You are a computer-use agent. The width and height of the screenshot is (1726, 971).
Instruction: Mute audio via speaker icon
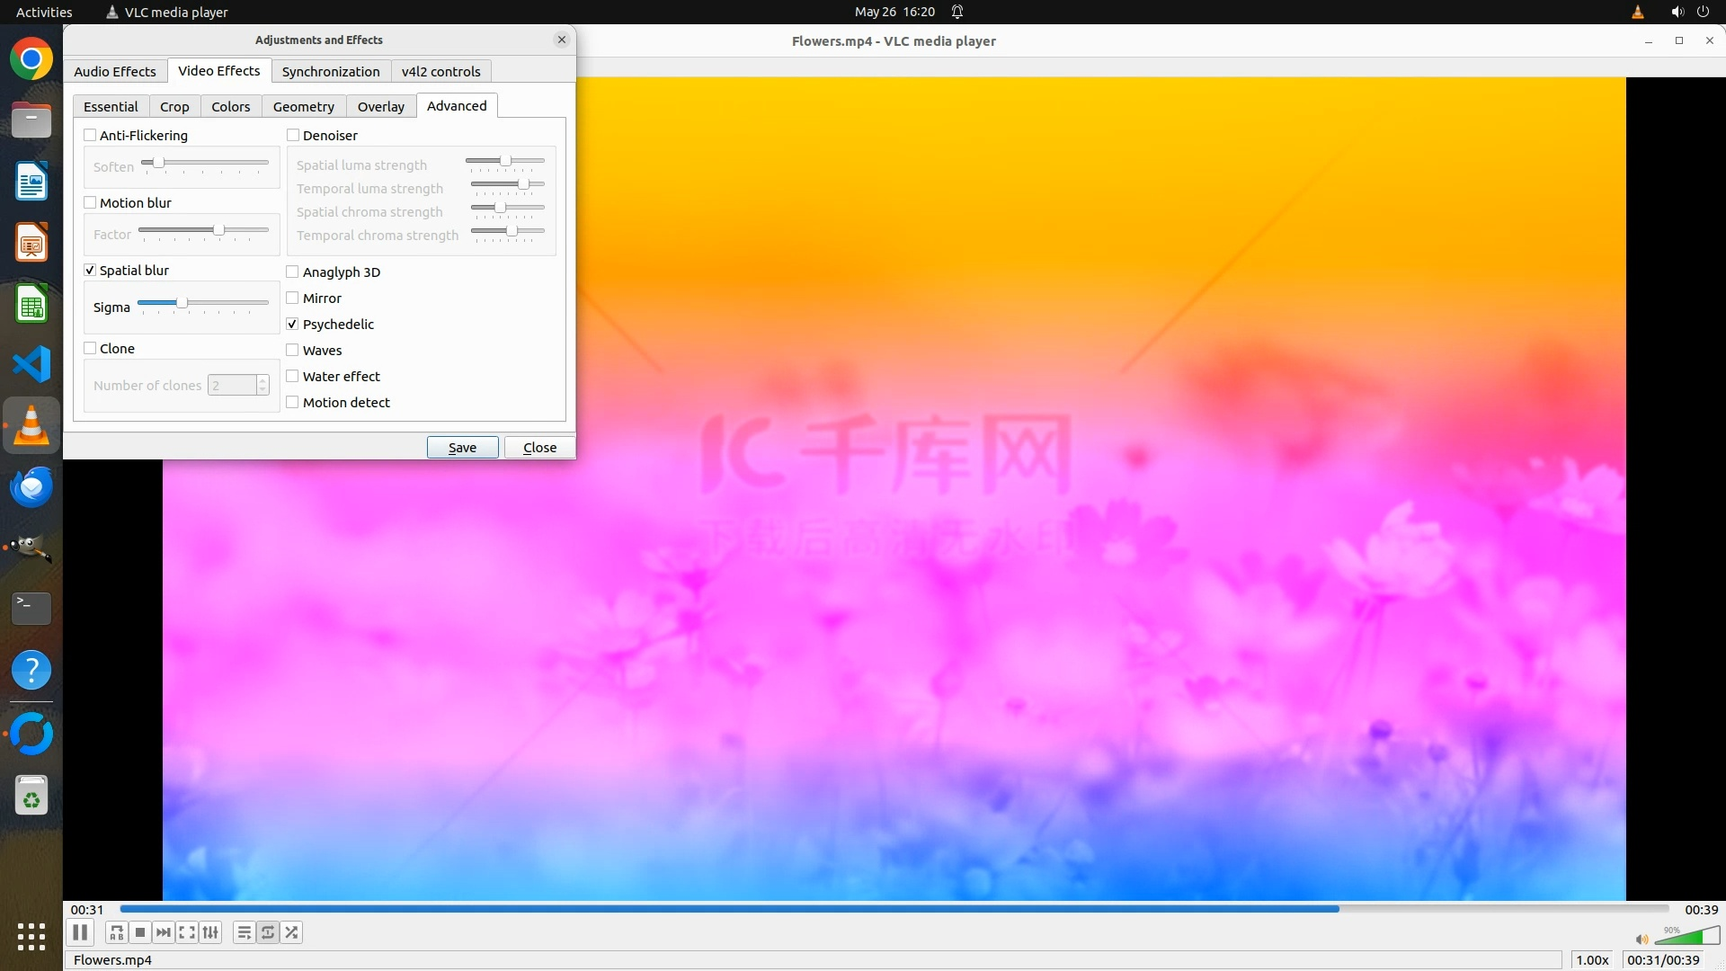[1641, 939]
